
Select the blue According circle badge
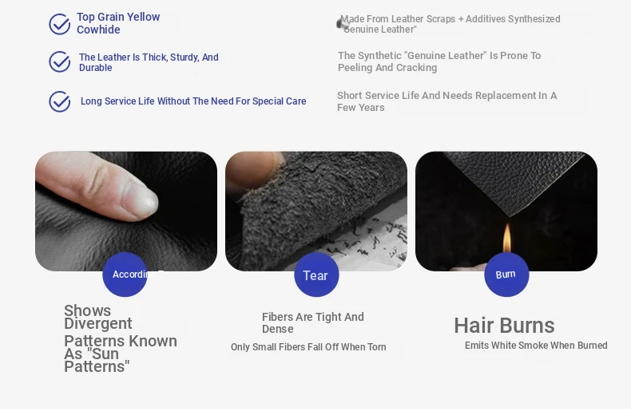pos(125,275)
